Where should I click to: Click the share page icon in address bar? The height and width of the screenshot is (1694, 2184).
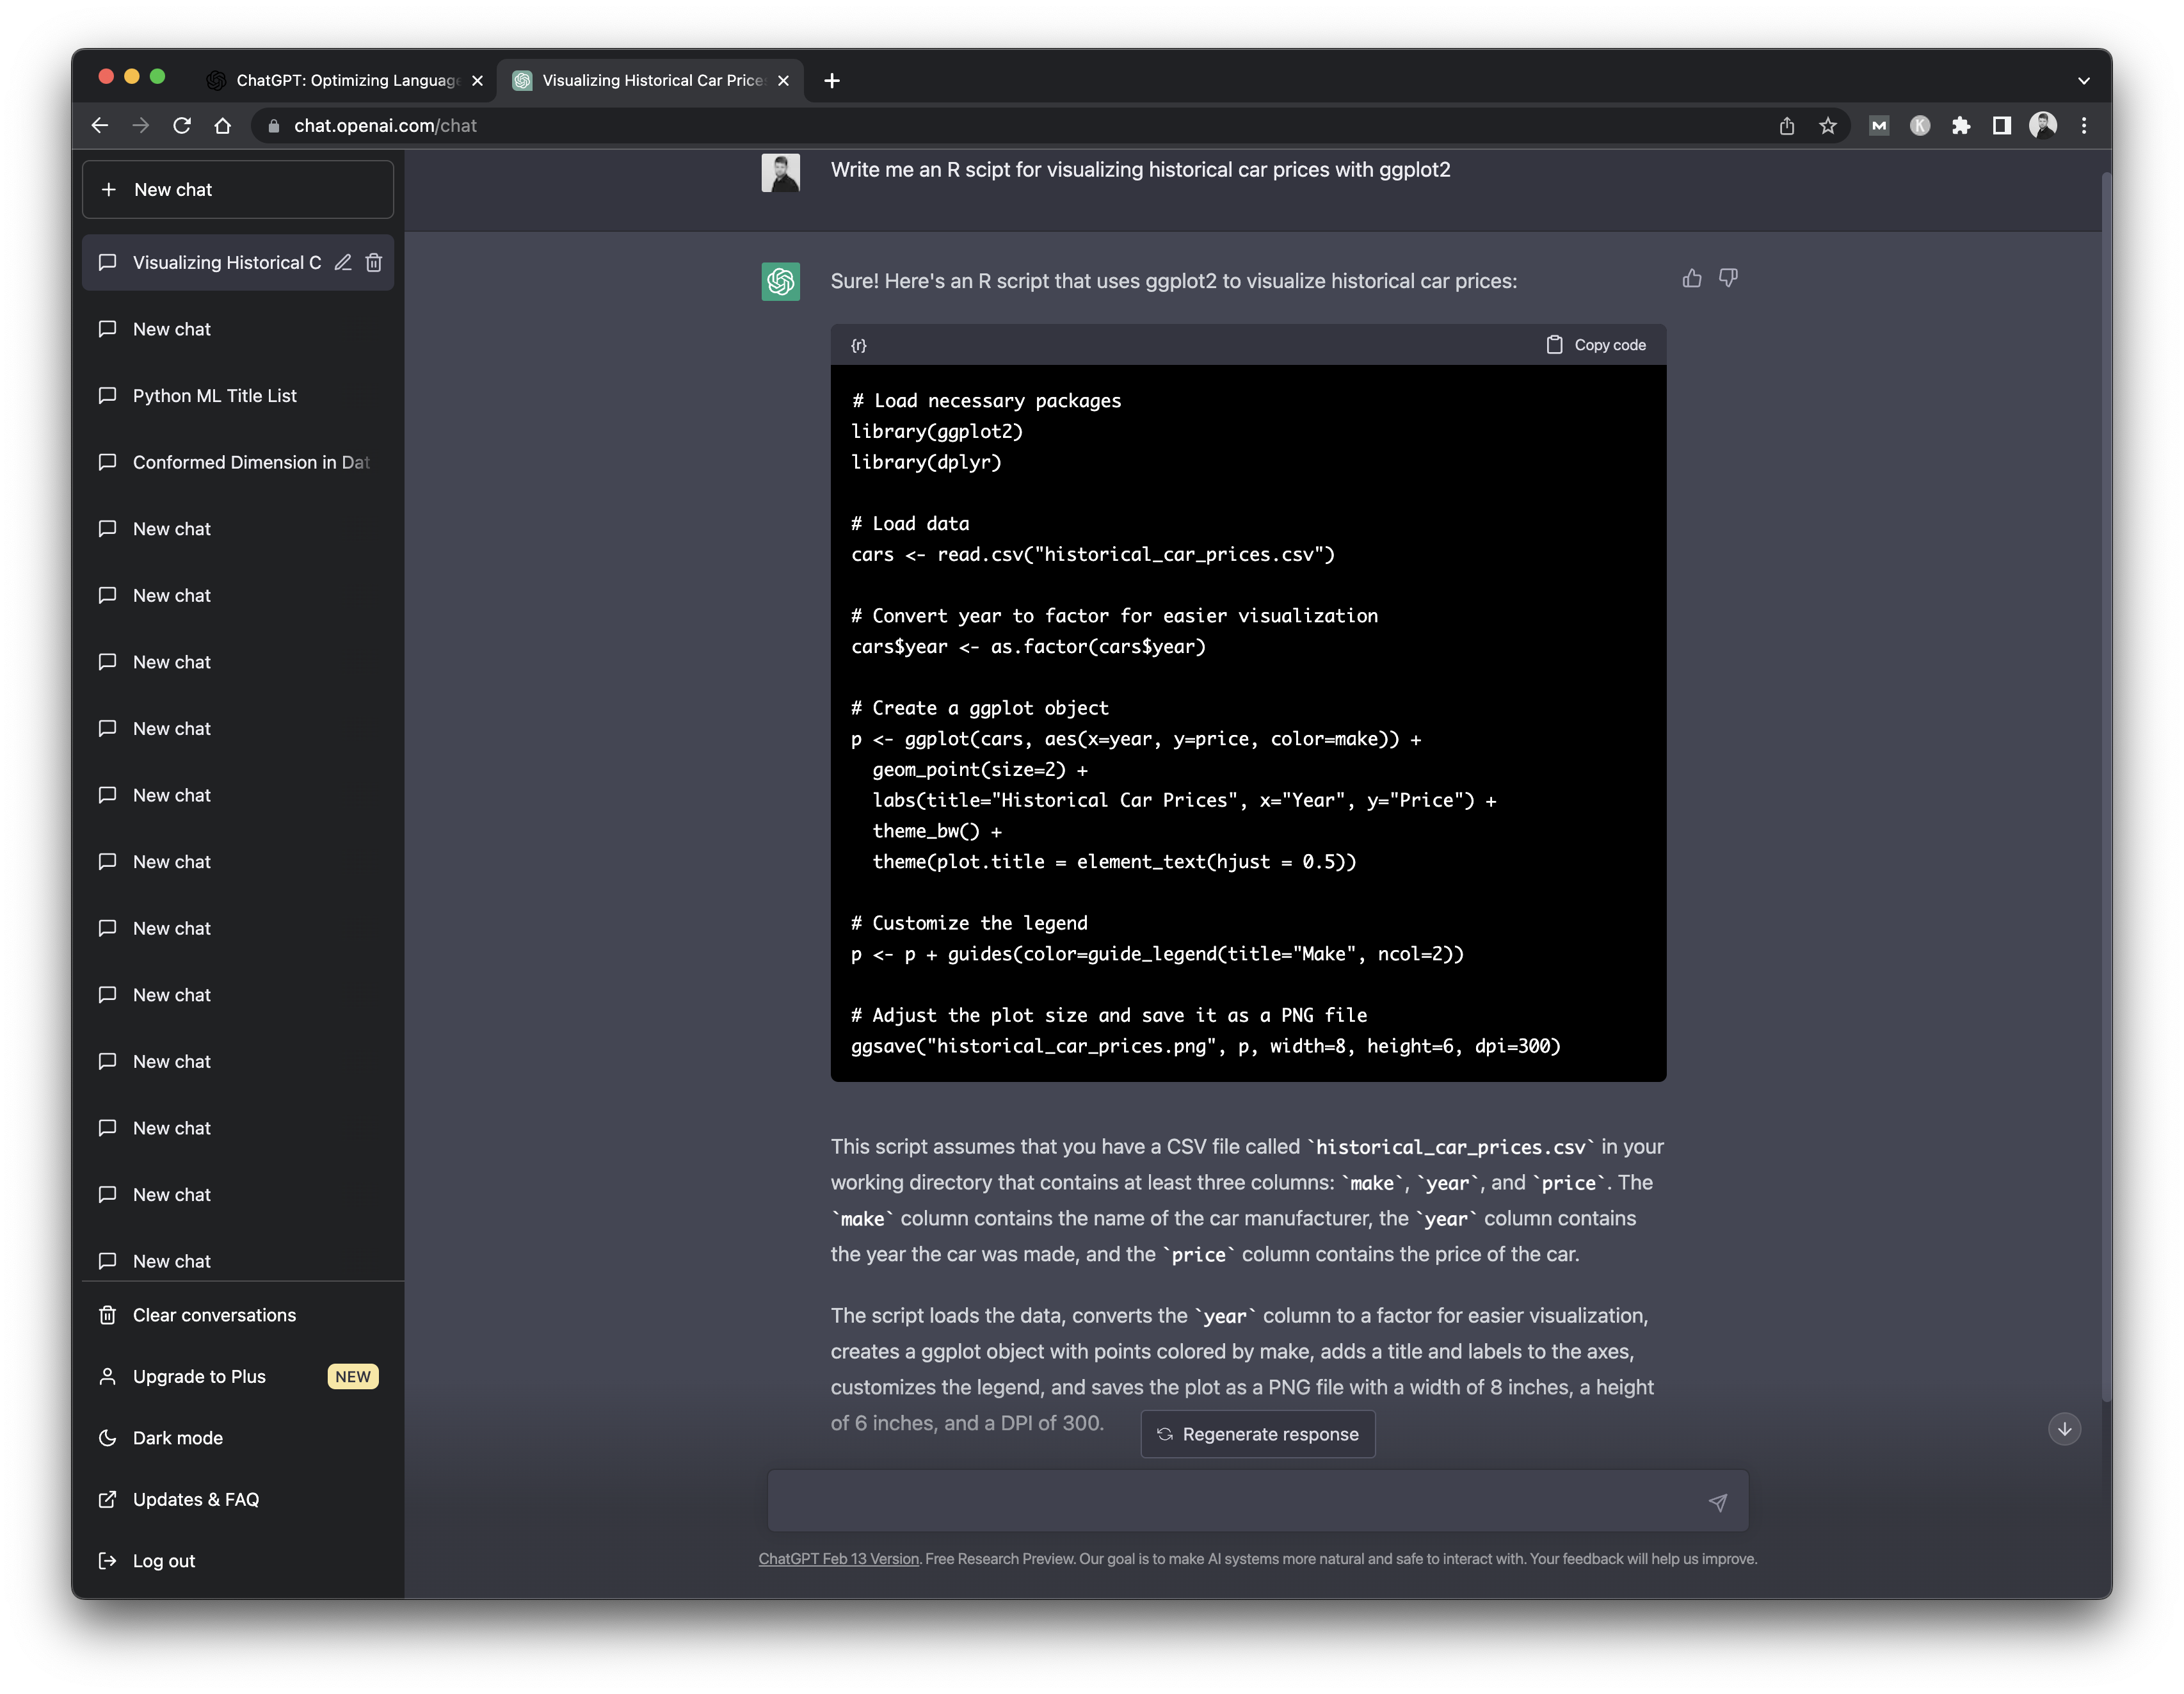(1786, 126)
